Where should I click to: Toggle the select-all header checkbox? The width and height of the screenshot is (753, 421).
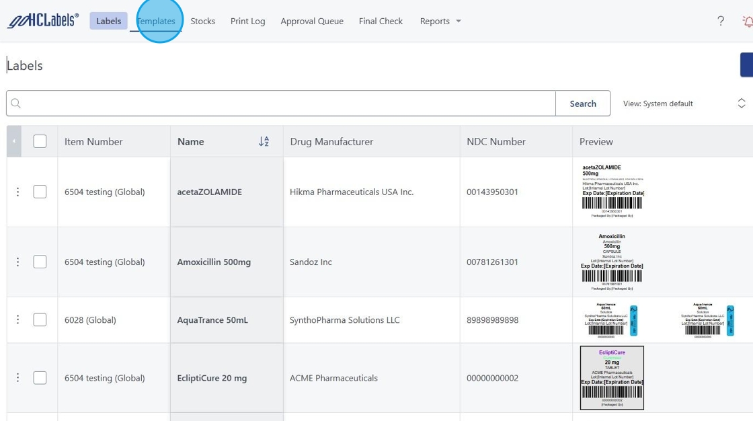point(40,141)
